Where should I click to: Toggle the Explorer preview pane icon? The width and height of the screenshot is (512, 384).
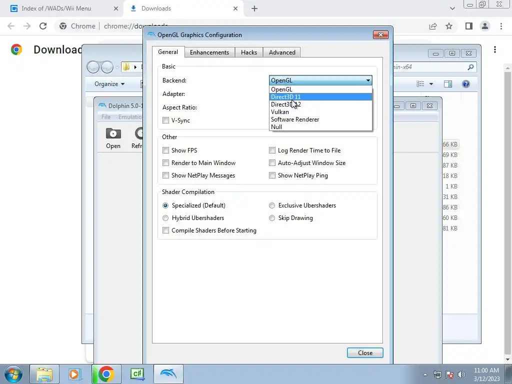click(x=448, y=84)
